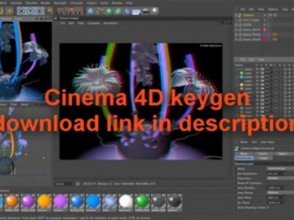Screen dimensions: 294x220
Task: Open the Object Manager Objects menu
Action: [x=273, y=9]
